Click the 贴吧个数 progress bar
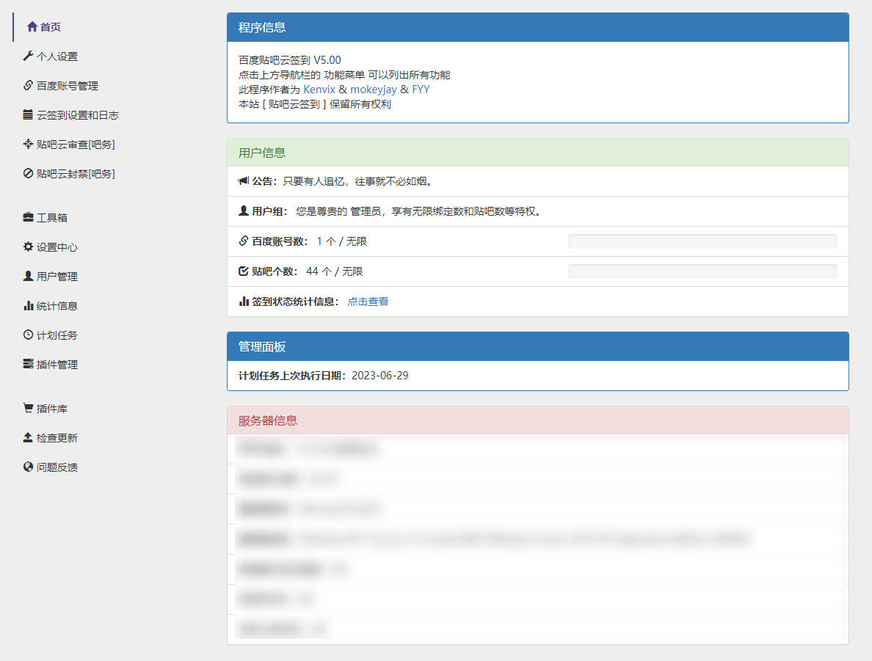 click(702, 271)
